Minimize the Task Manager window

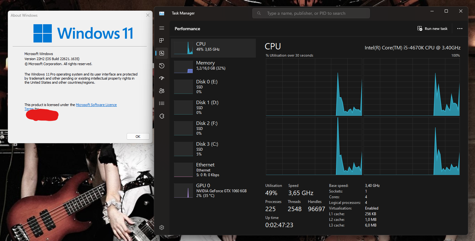pyautogui.click(x=432, y=11)
